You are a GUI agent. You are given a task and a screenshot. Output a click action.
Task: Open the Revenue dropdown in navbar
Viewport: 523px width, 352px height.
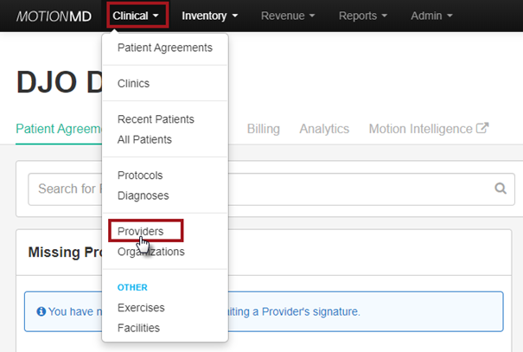(287, 16)
